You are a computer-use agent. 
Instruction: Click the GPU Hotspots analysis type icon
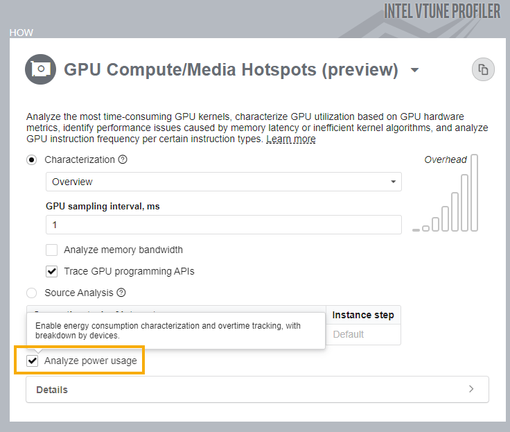click(x=40, y=69)
